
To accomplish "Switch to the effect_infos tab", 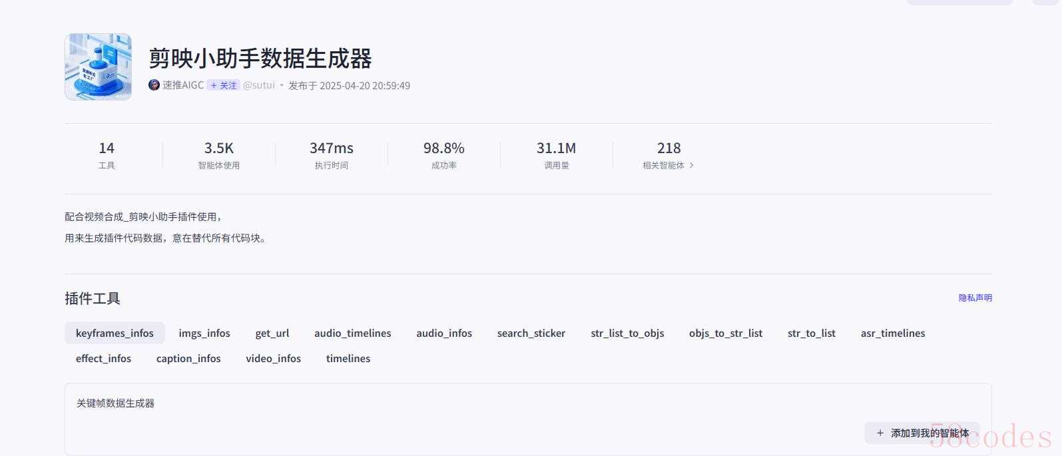I will [103, 359].
